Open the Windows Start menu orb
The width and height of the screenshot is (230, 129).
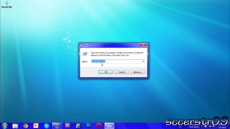5,126
